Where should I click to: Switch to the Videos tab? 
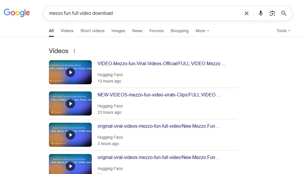click(67, 31)
